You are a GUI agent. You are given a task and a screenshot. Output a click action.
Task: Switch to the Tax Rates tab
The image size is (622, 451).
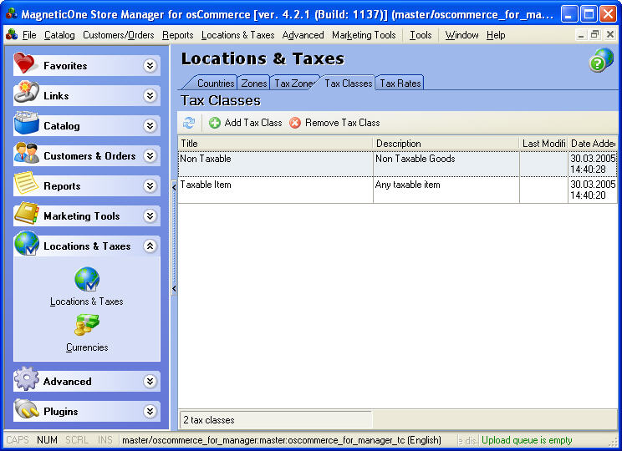[400, 84]
